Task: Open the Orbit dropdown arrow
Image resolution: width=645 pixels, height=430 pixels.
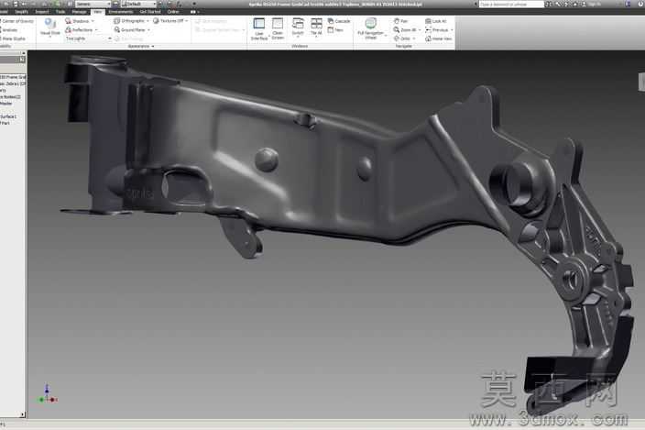Action: point(414,39)
